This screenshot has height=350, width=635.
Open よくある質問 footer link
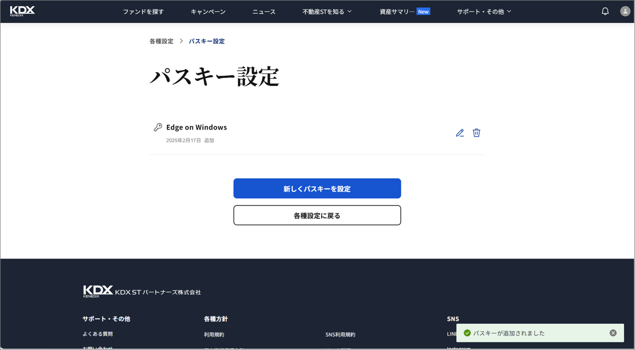point(98,334)
